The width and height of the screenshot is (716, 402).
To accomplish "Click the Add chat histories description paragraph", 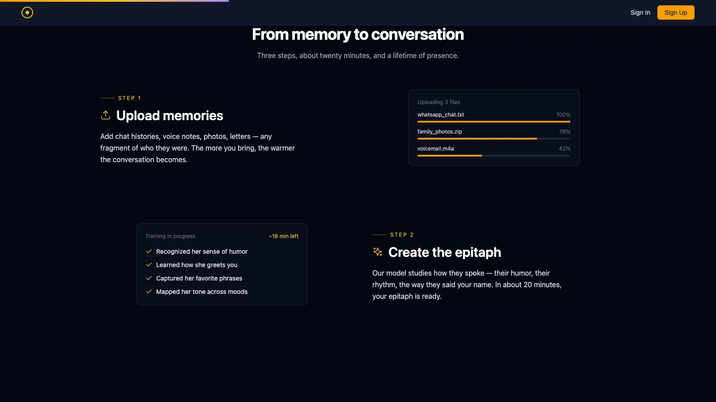I will point(198,148).
